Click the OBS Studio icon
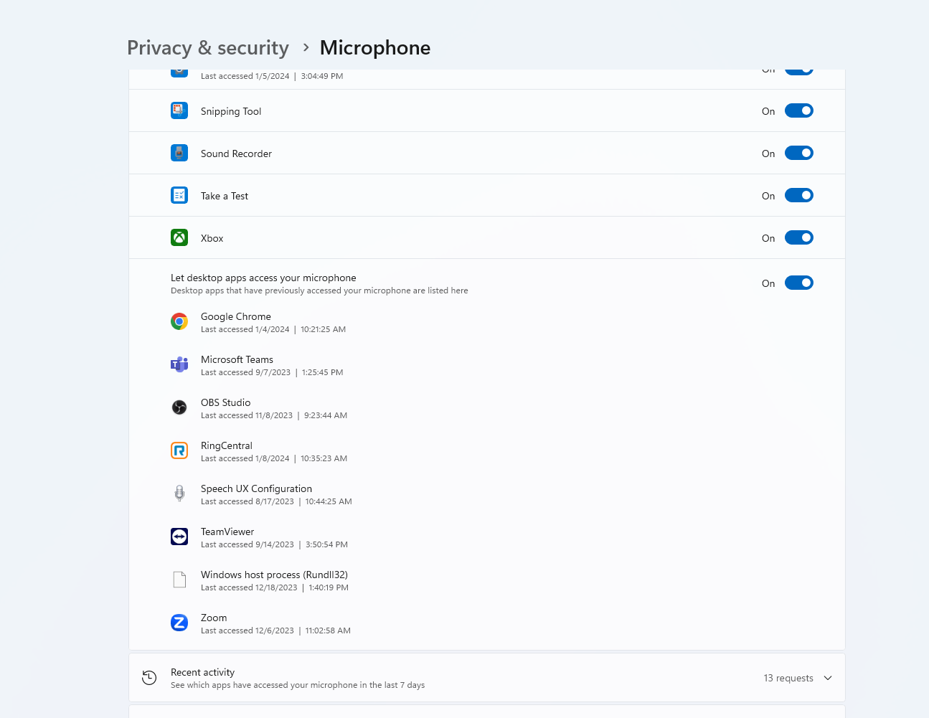929x718 pixels. (179, 407)
